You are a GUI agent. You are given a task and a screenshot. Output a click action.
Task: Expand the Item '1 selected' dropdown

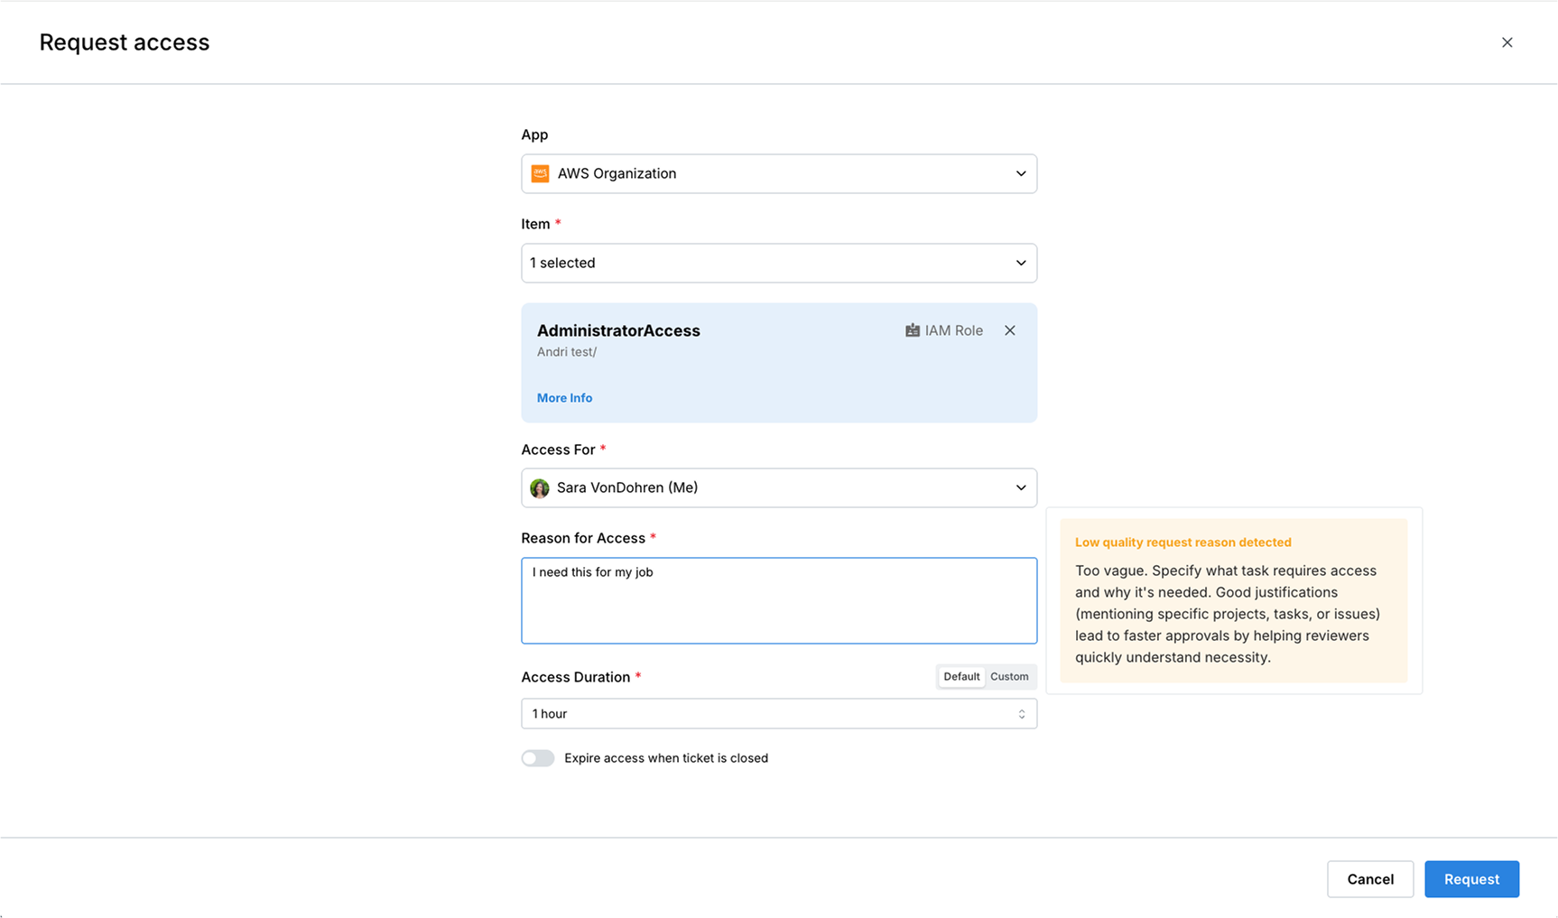778,263
